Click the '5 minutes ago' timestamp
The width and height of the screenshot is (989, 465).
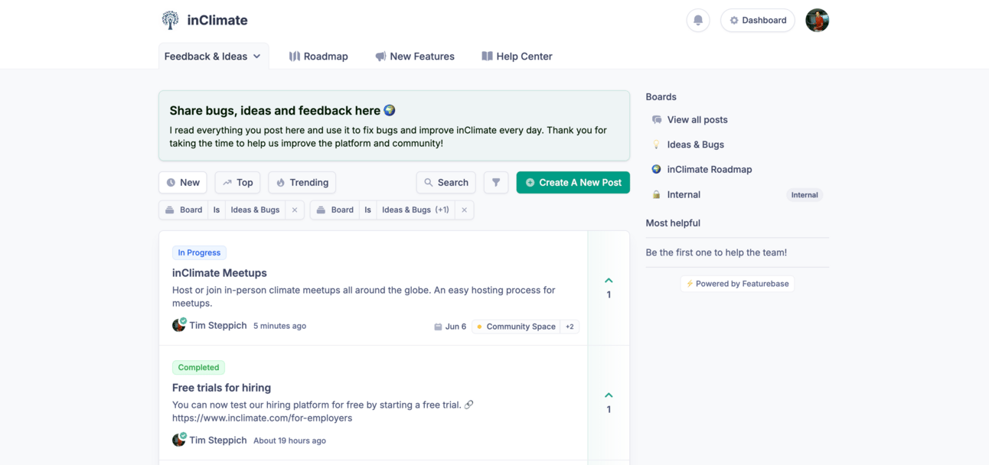point(279,326)
